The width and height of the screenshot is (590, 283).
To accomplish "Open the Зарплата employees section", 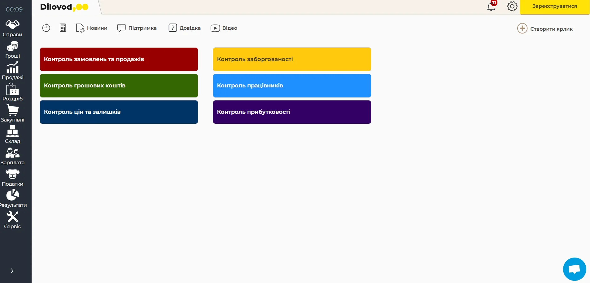I will pyautogui.click(x=12, y=156).
